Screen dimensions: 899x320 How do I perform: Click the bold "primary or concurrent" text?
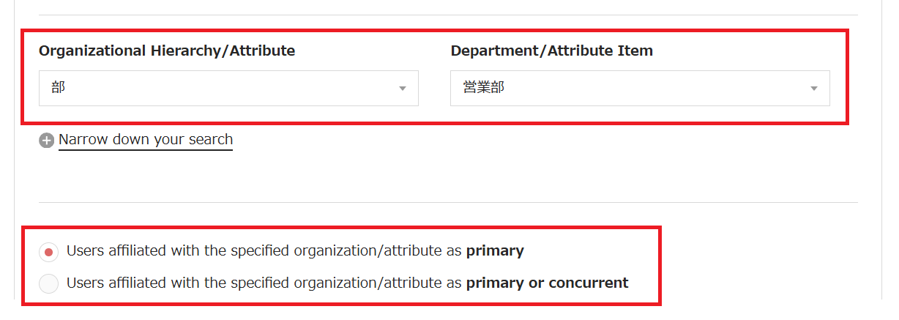coord(547,283)
